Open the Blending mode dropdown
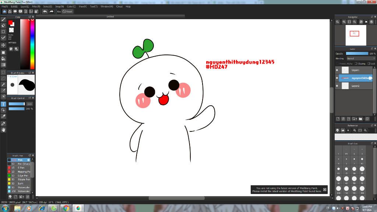Image resolution: width=377 pixels, height=212 pixels. [361, 59]
